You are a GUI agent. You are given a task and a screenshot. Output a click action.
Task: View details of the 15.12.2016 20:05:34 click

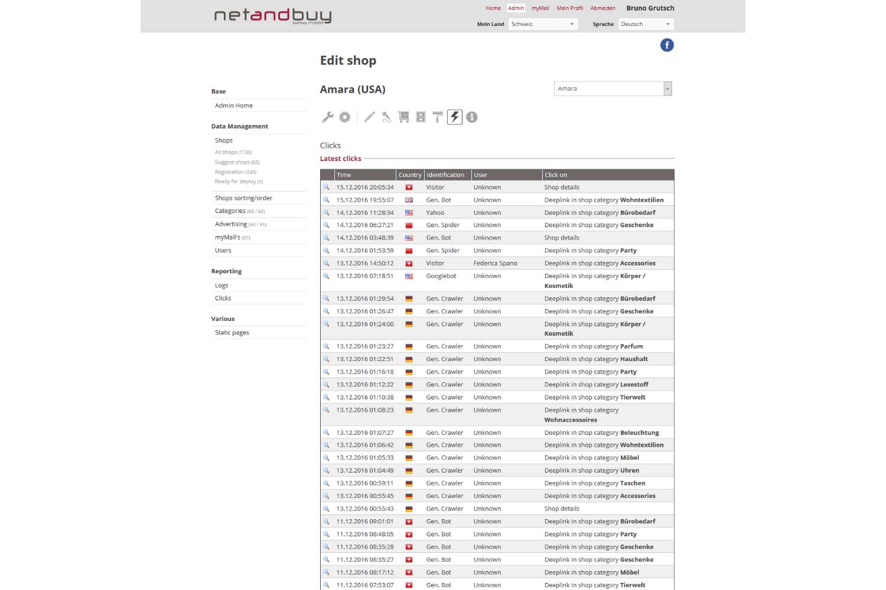tap(326, 187)
